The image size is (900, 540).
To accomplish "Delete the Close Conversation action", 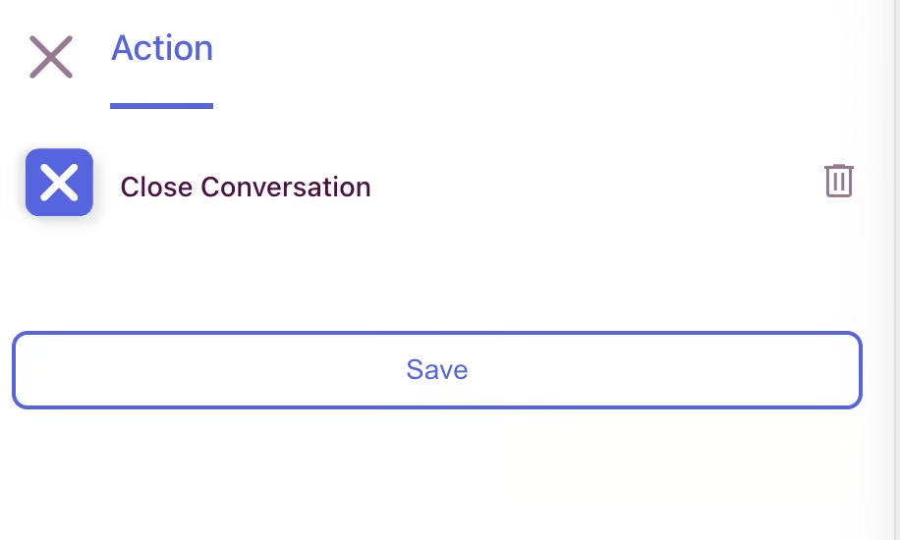I will (838, 181).
